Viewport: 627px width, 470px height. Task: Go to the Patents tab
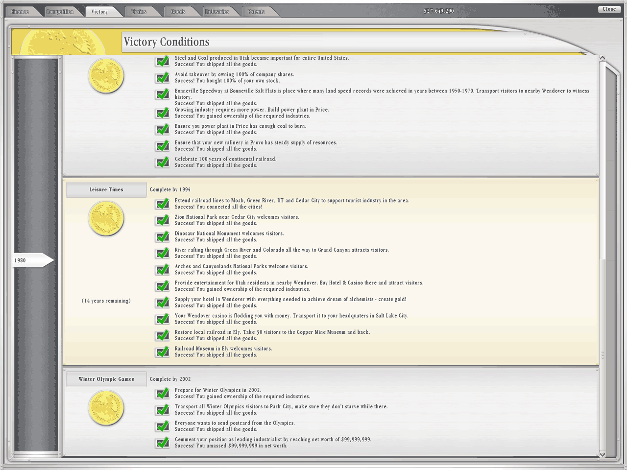point(256,11)
